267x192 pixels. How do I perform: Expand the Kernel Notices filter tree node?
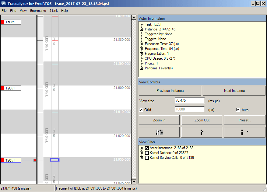(141, 153)
